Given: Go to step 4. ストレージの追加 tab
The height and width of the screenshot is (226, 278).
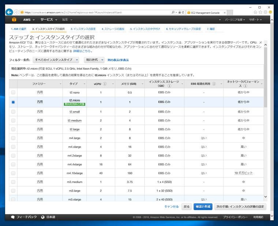Looking at the screenshot, I should [x=113, y=29].
